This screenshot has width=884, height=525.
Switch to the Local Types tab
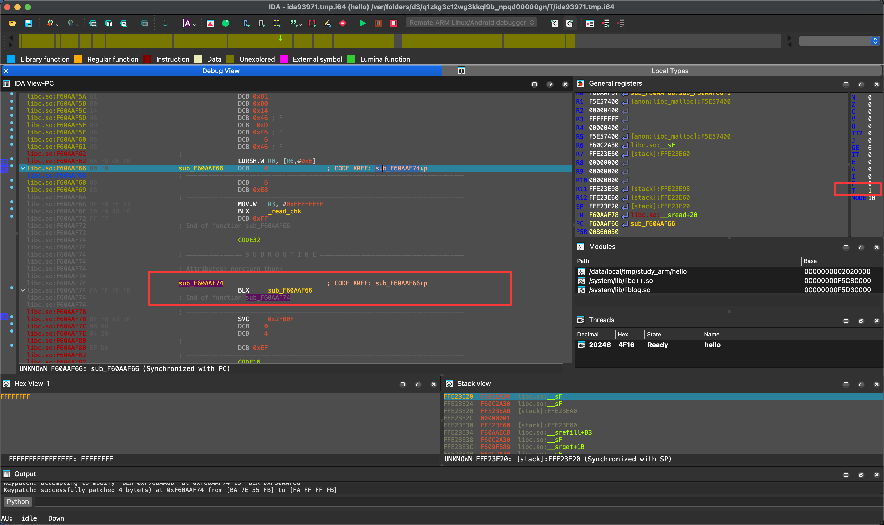[669, 71]
